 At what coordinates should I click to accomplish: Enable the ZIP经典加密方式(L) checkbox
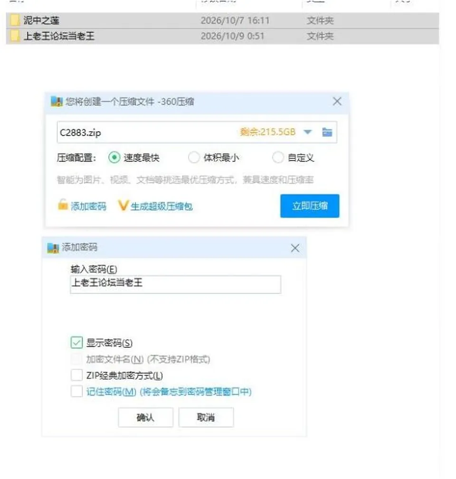tap(76, 375)
